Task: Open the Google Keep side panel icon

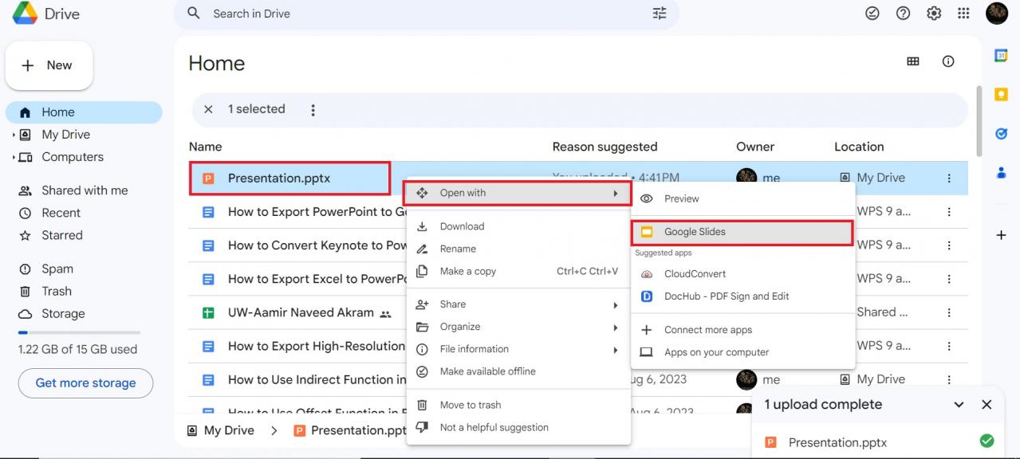Action: [1001, 94]
